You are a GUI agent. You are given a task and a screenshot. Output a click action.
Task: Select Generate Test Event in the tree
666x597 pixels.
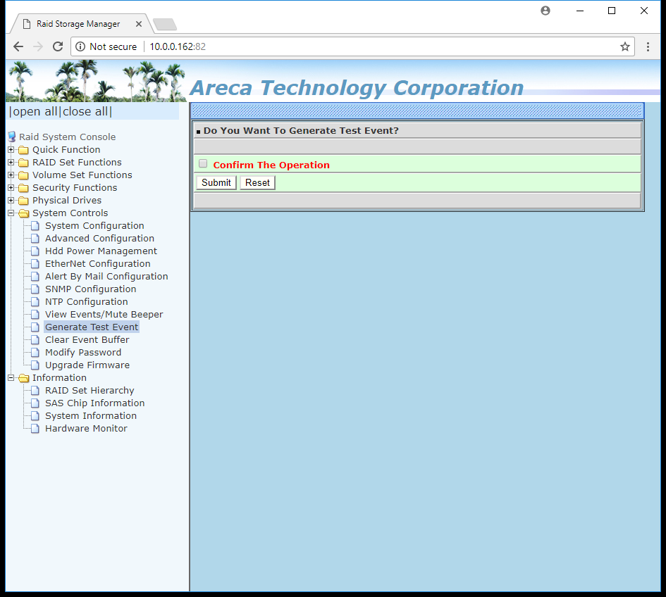point(92,327)
